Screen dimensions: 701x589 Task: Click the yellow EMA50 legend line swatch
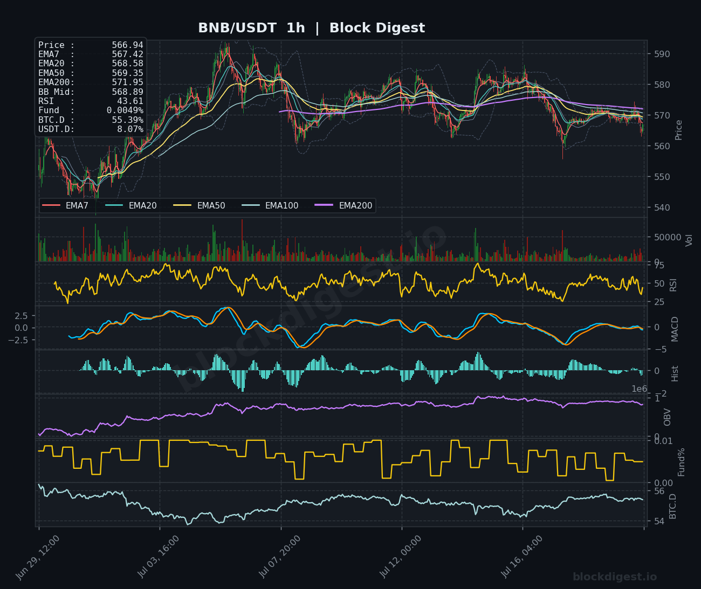click(x=182, y=205)
